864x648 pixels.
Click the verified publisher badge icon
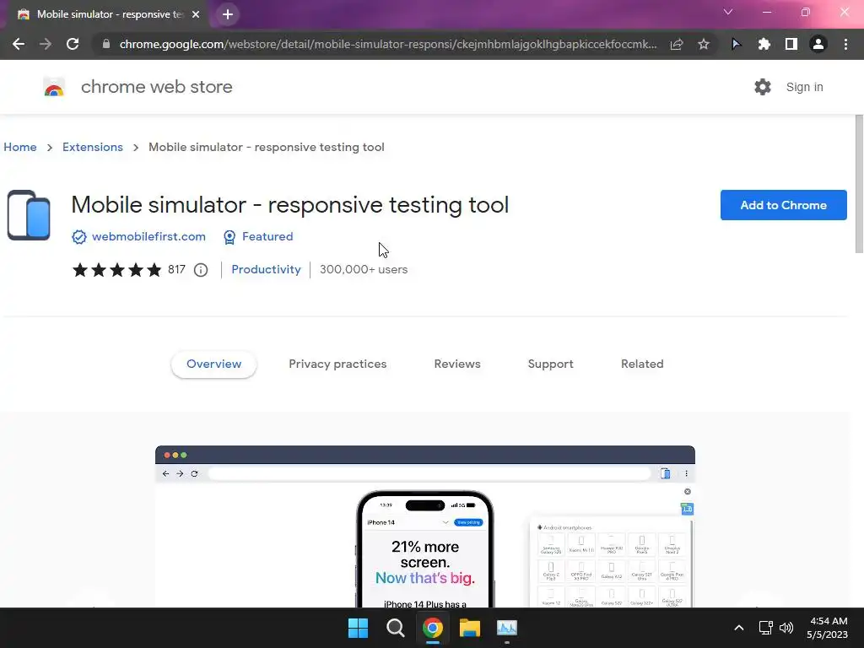[78, 237]
